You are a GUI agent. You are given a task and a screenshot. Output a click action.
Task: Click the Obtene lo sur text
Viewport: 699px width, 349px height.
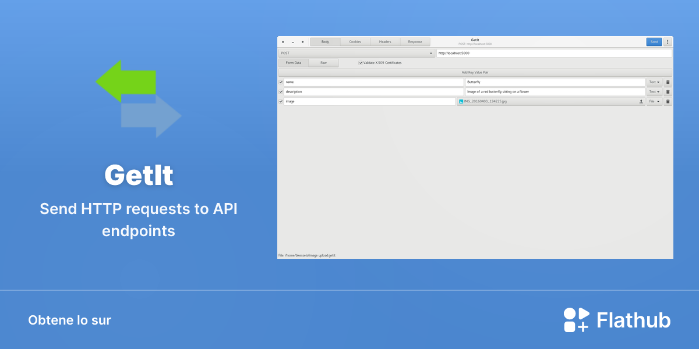[69, 320]
